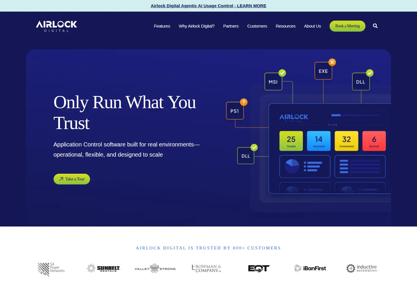Click the green "25 Trusted" dashboard tile

point(291,141)
